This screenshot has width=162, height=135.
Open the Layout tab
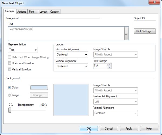tap(43, 12)
